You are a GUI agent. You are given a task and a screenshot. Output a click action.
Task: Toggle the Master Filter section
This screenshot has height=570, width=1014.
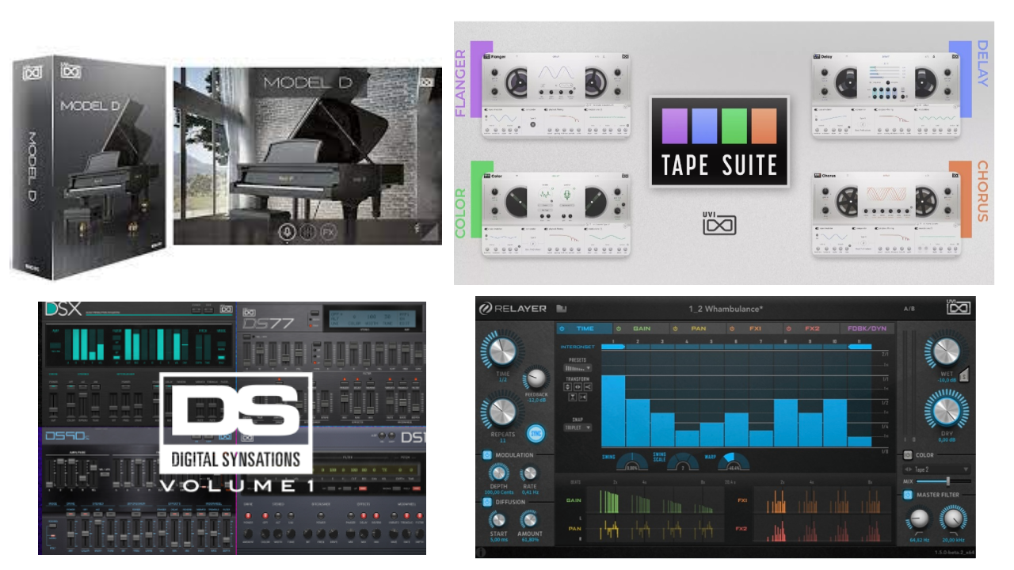pyautogui.click(x=908, y=494)
